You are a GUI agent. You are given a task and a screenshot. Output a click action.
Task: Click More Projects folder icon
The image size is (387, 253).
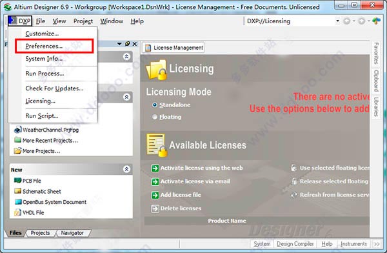click(x=18, y=151)
